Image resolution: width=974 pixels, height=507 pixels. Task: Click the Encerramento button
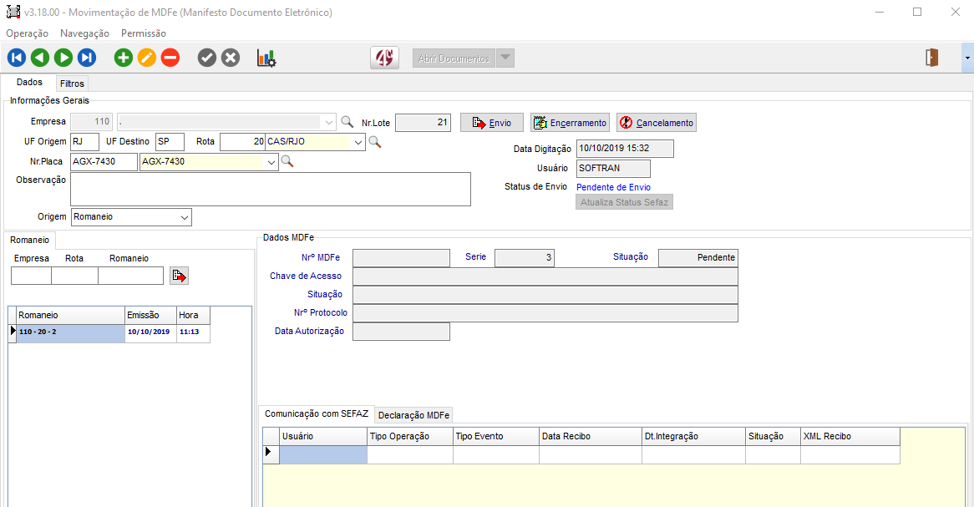(x=570, y=123)
